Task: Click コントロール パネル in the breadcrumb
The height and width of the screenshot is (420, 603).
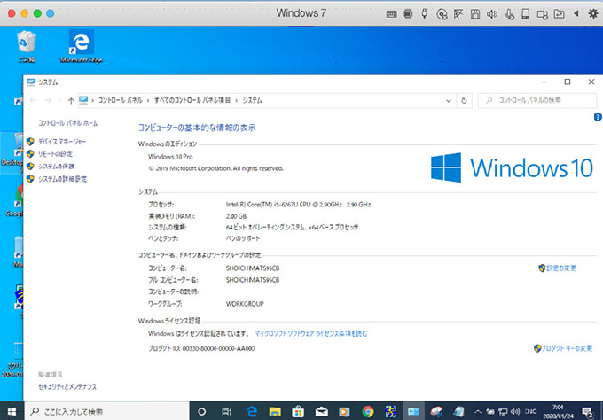Action: pos(120,100)
